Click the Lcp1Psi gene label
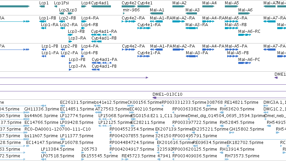 pos(62,3)
